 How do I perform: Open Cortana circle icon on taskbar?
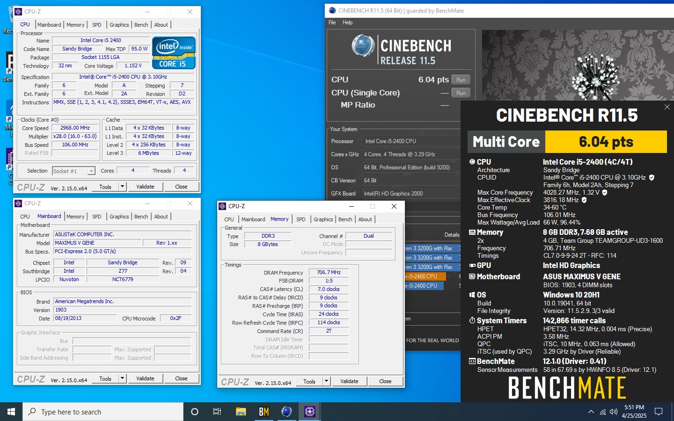click(195, 412)
